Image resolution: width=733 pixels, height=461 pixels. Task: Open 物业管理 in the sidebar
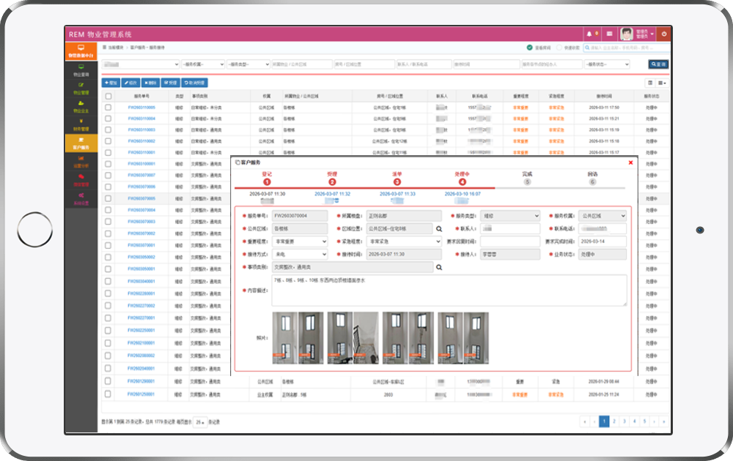(81, 89)
